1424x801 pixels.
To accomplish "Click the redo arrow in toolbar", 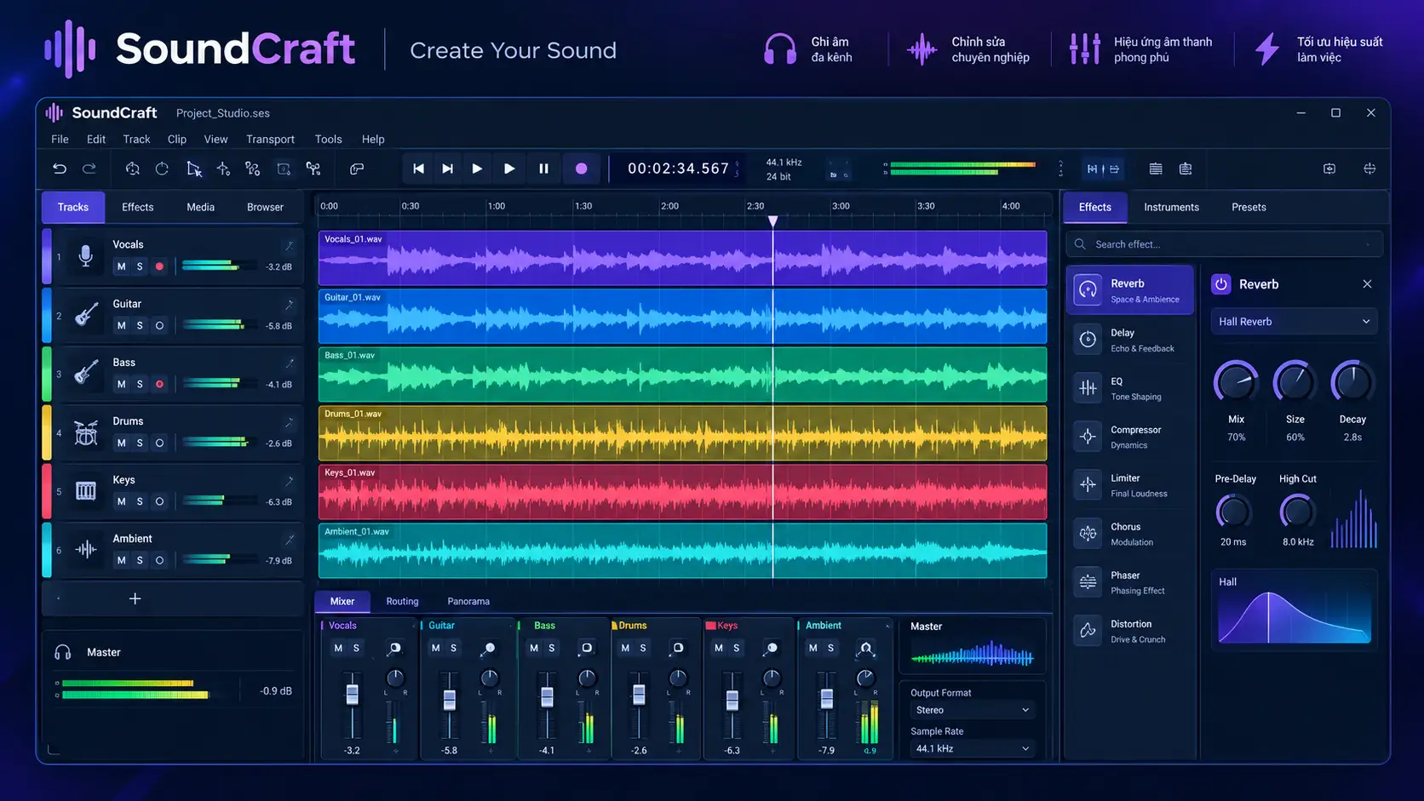I will pos(89,169).
